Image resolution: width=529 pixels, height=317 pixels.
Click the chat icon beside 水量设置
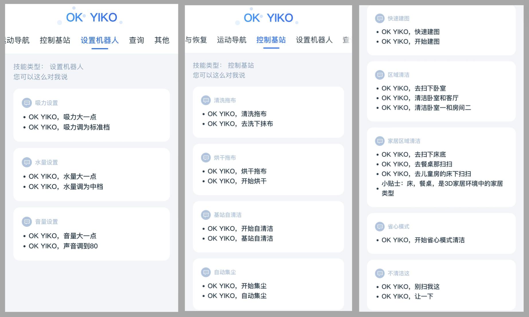point(27,162)
